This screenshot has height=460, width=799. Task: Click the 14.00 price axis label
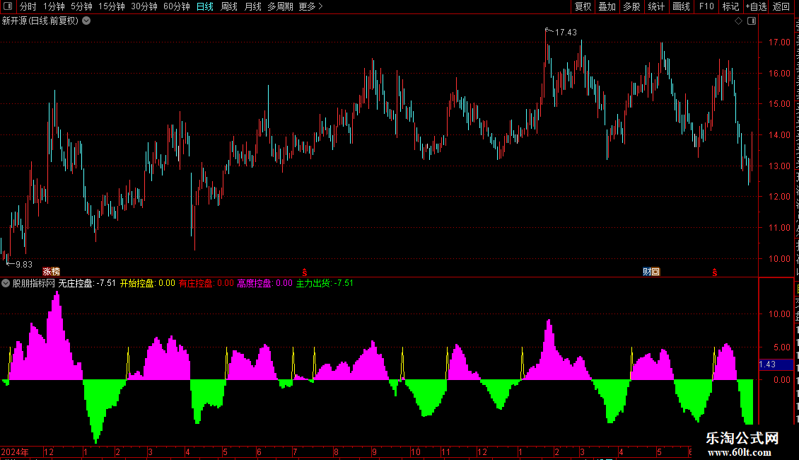pos(779,135)
